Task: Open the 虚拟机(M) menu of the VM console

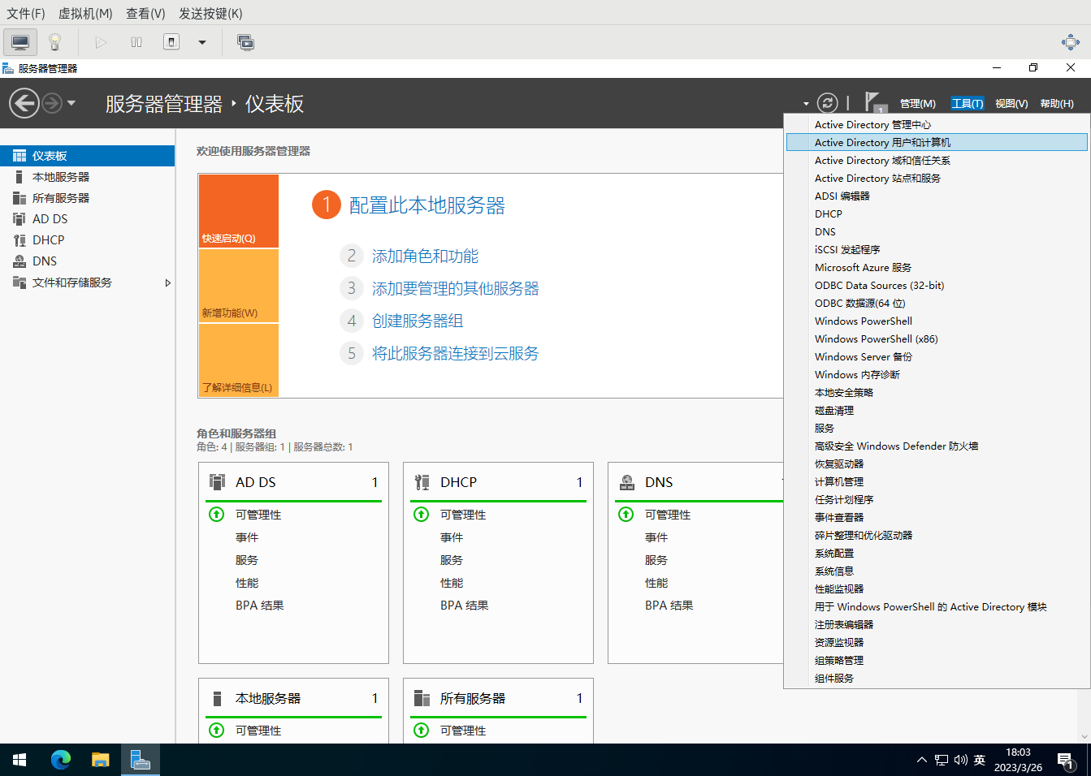Action: pos(85,14)
